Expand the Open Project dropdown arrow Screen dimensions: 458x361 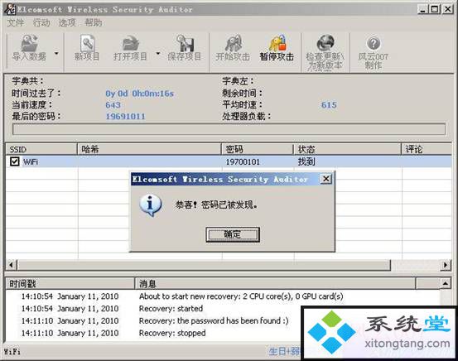158,54
